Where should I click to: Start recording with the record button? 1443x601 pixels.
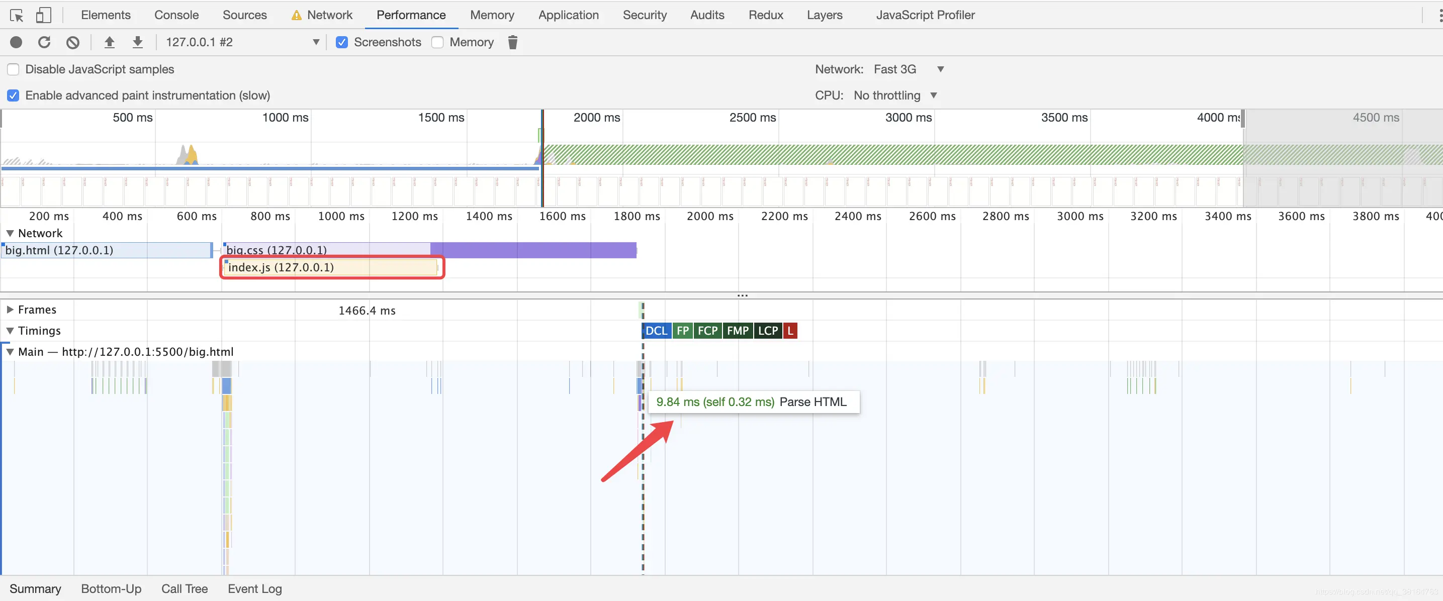pos(16,42)
